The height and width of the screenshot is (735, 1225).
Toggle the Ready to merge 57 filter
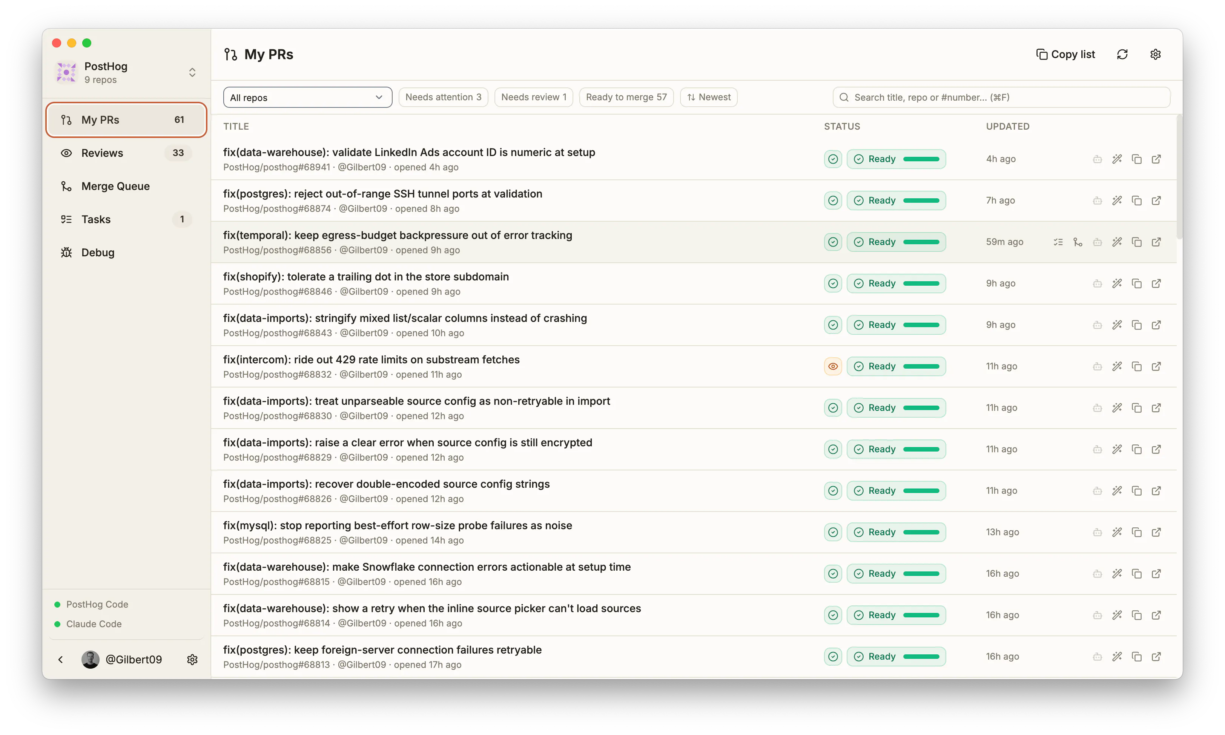[626, 97]
